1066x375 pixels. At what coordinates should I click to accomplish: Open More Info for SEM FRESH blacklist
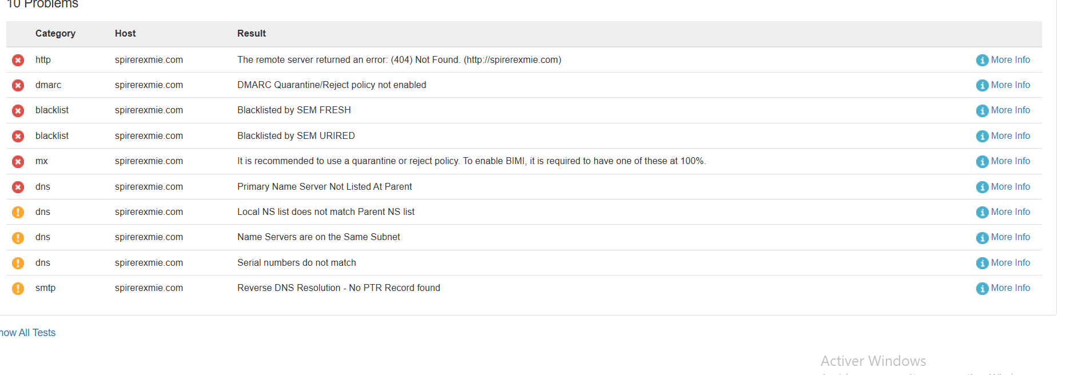1010,110
